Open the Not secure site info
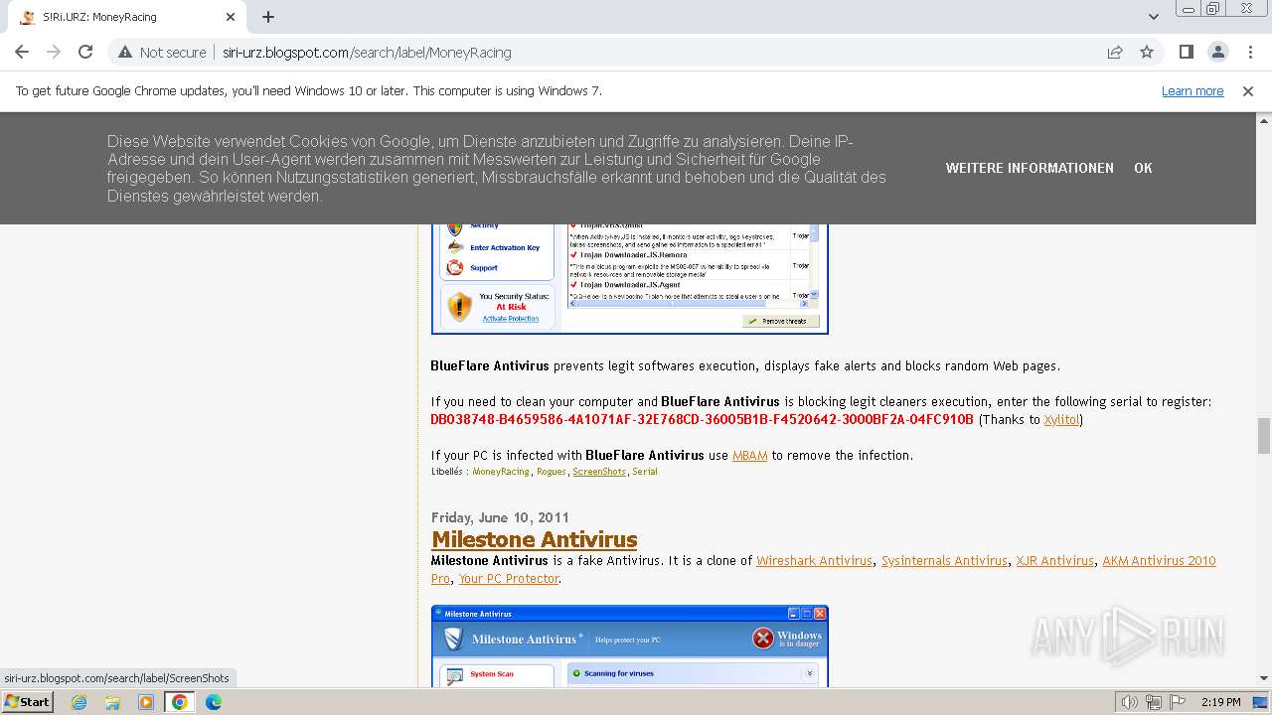This screenshot has height=715, width=1272. click(x=162, y=53)
